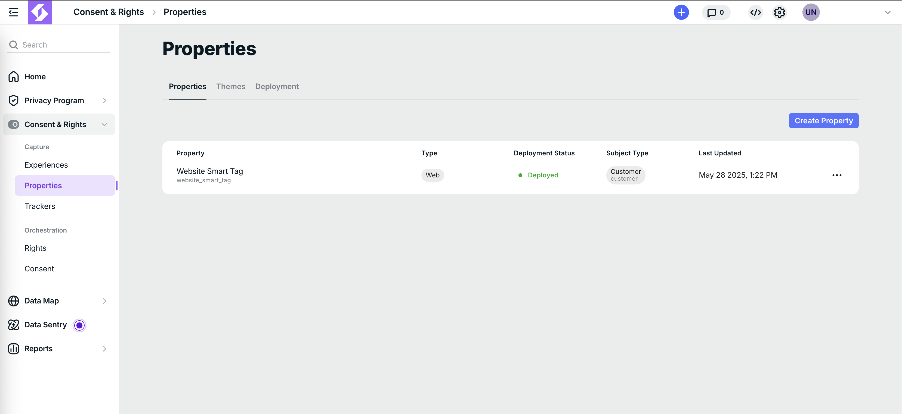Screen dimensions: 902x414
Task: Click the Privacy Program shield icon
Action: (x=14, y=101)
